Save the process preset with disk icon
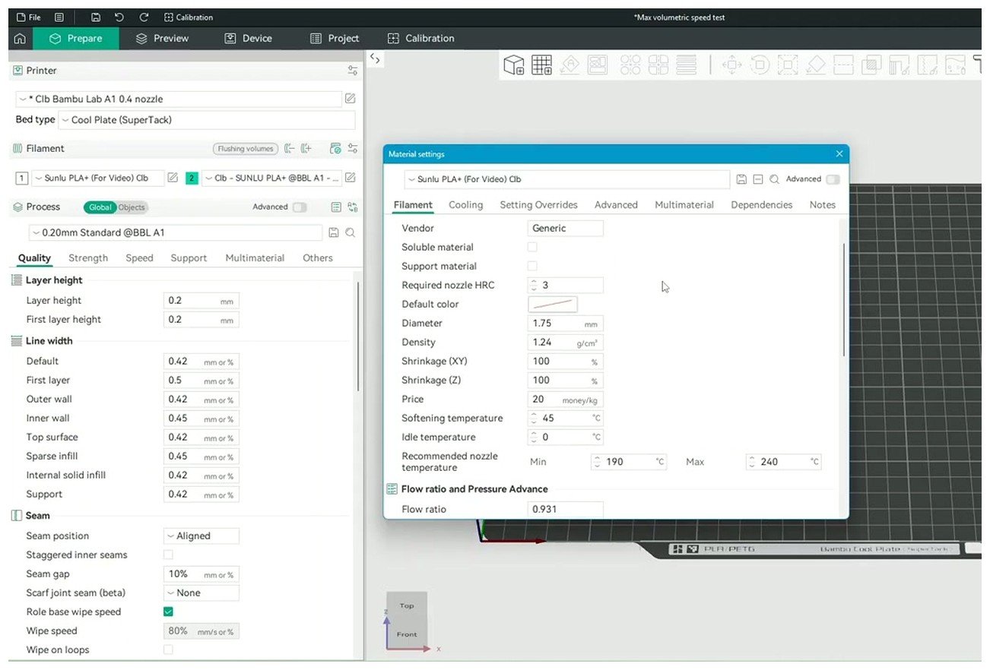This screenshot has width=990, height=670. [x=333, y=233]
